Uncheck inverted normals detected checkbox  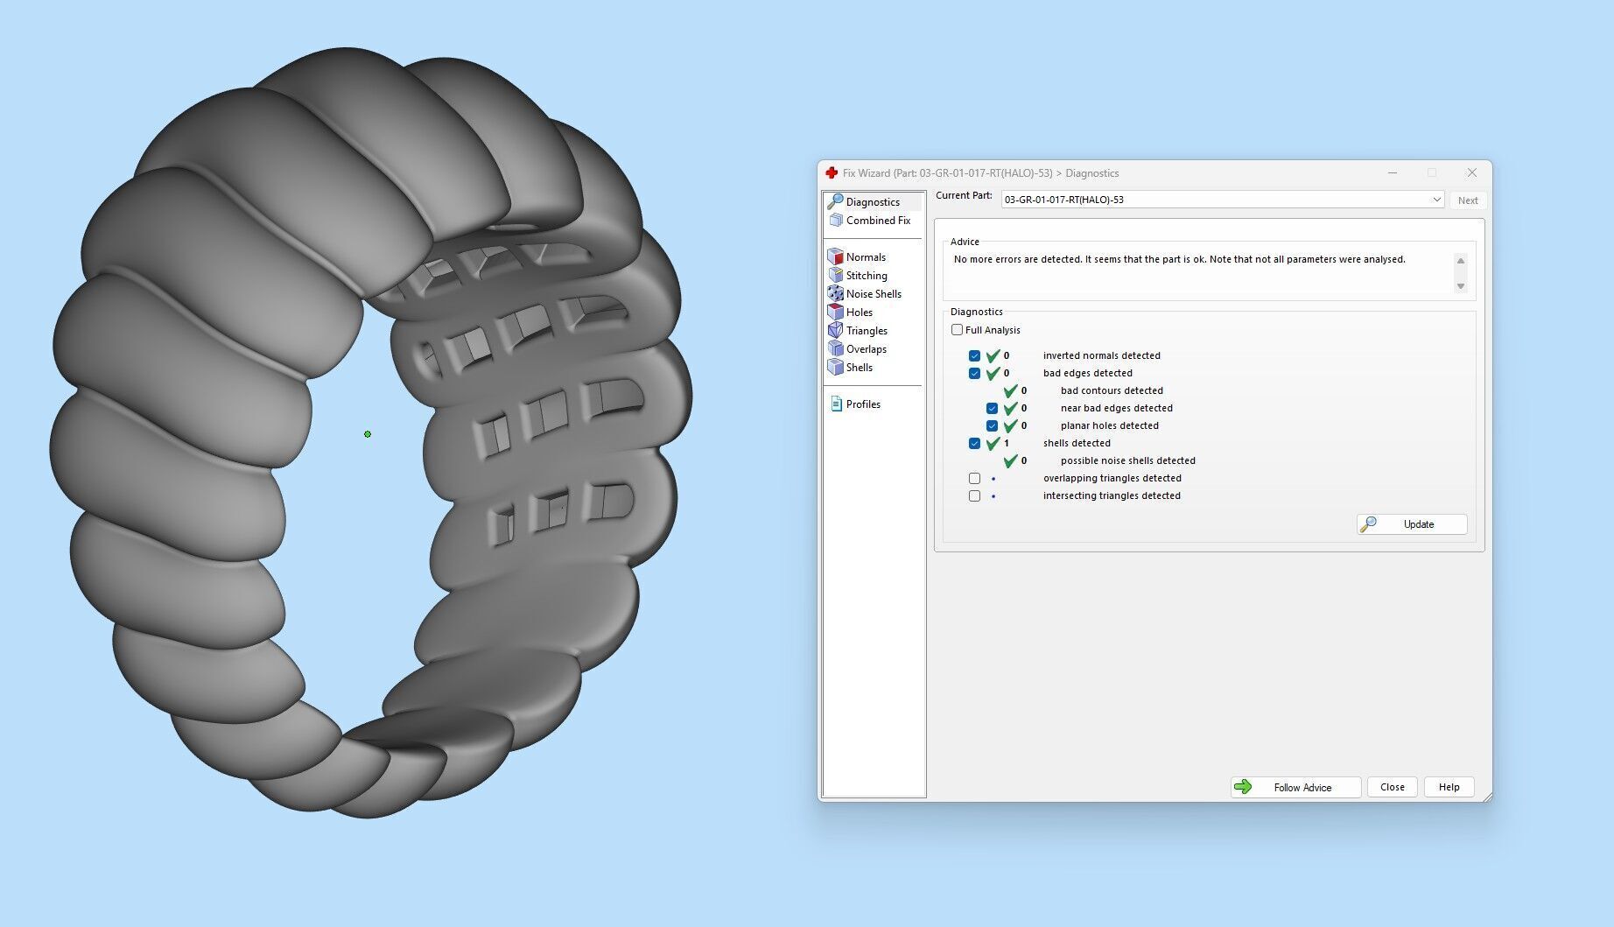pos(974,355)
